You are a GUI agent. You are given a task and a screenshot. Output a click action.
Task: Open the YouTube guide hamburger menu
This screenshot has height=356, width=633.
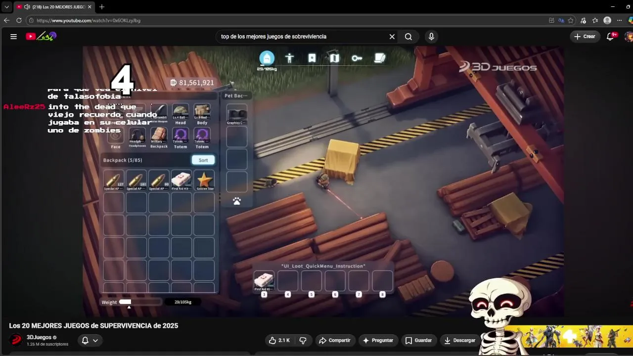13,36
